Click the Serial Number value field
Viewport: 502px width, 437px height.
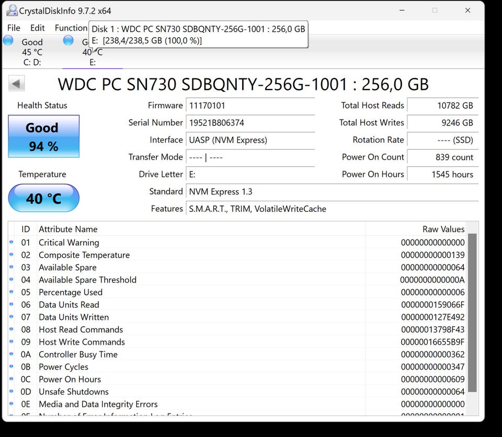pyautogui.click(x=250, y=123)
